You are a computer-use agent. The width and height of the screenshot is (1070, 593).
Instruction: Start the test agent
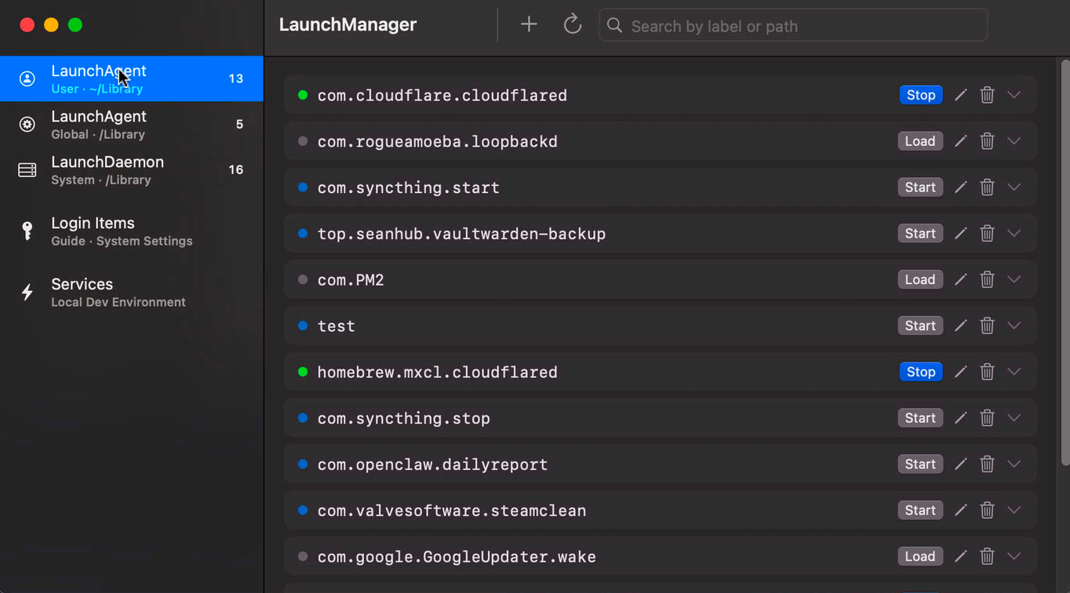coord(920,326)
